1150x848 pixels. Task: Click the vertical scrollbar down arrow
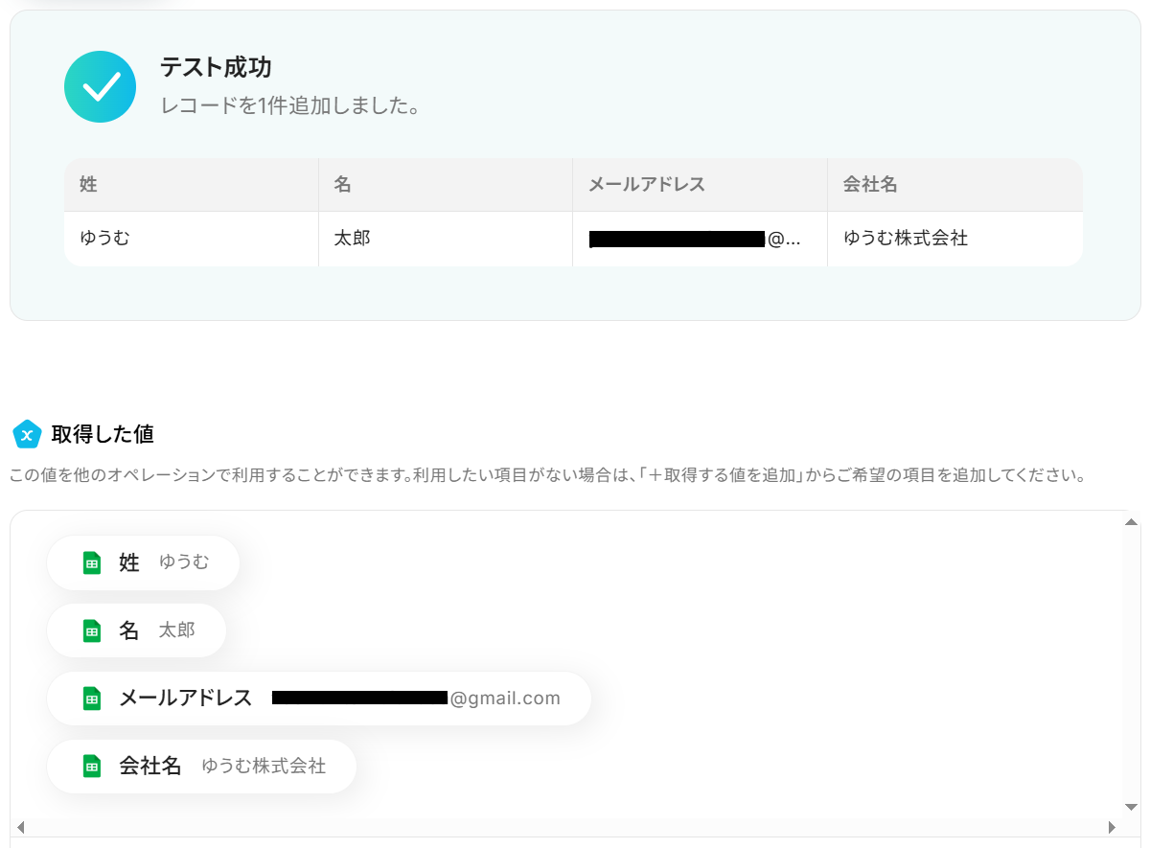coord(1131,807)
